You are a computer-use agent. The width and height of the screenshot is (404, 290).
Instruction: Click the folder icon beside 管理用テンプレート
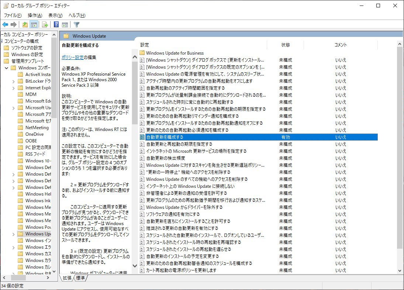click(x=6, y=61)
